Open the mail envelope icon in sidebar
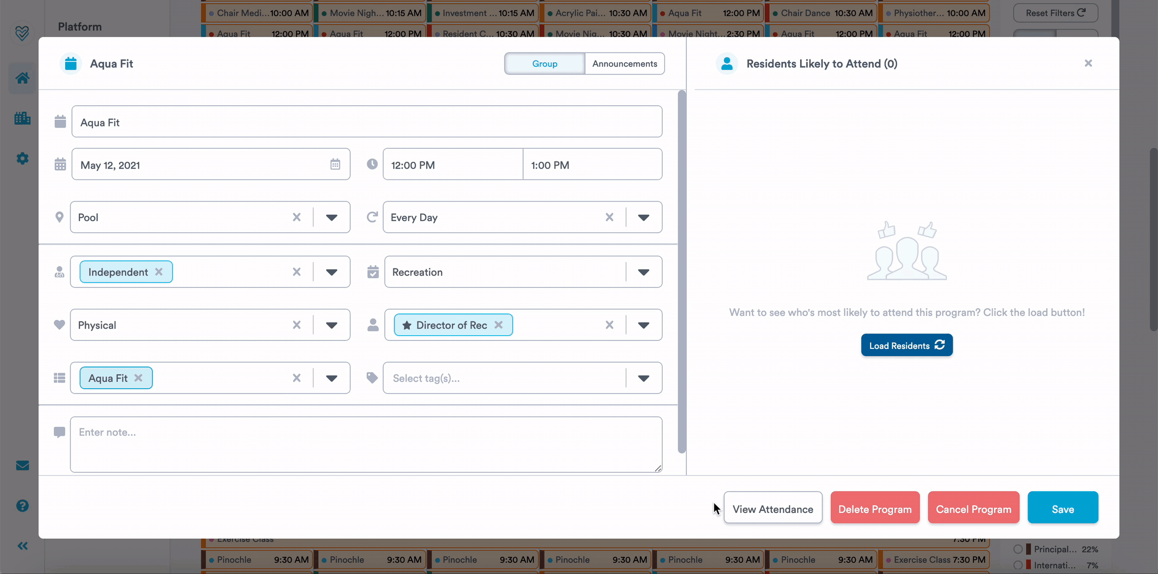 [22, 466]
